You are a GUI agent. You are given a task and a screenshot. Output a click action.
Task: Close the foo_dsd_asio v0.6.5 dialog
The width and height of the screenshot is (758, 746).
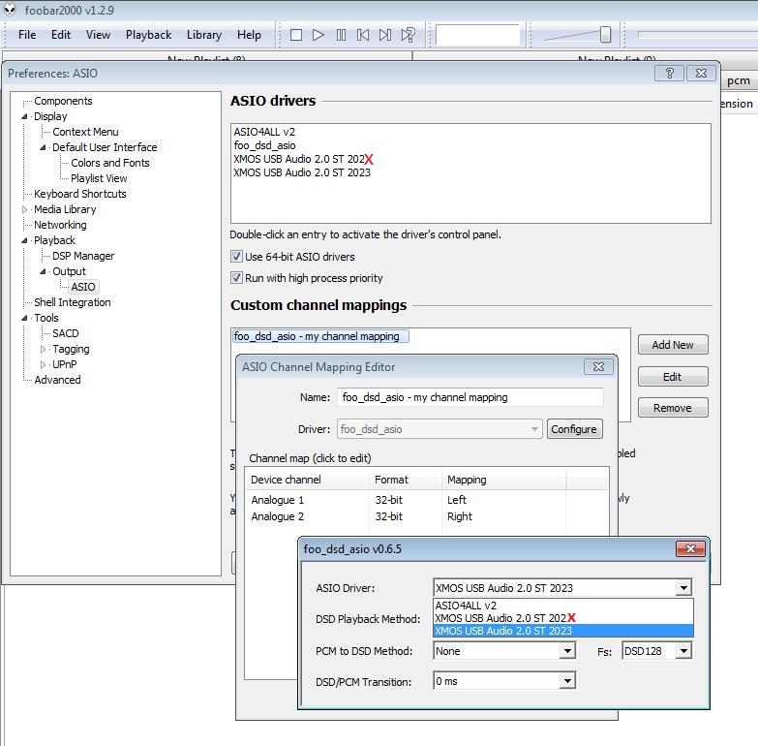tap(690, 548)
